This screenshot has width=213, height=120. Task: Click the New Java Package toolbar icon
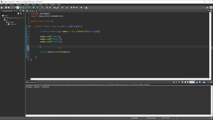tap(47, 8)
